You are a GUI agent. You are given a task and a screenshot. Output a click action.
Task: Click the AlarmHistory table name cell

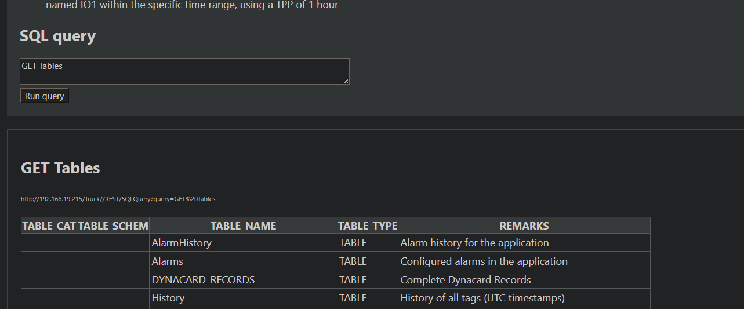tap(182, 243)
